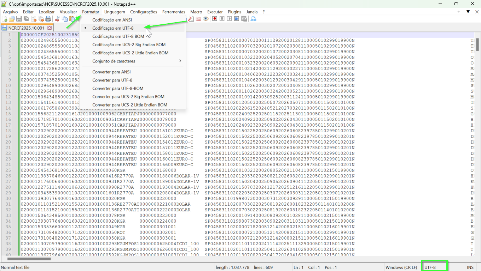Close the NCRCF2025.10.001 tab
The height and width of the screenshot is (271, 481).
click(50, 28)
